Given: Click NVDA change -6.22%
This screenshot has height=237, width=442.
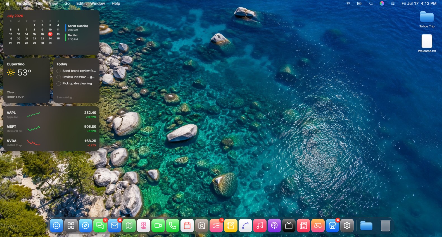Looking at the screenshot, I should pos(92,145).
